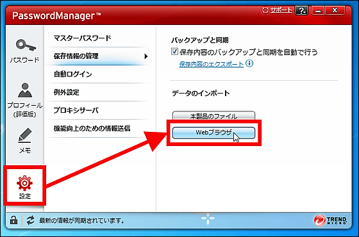The image size is (359, 237).
Task: Open the サポート link
Action: tap(281, 10)
